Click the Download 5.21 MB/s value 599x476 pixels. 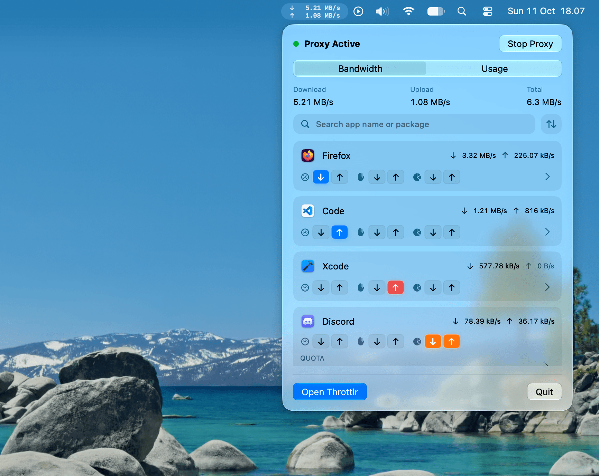[x=313, y=102]
